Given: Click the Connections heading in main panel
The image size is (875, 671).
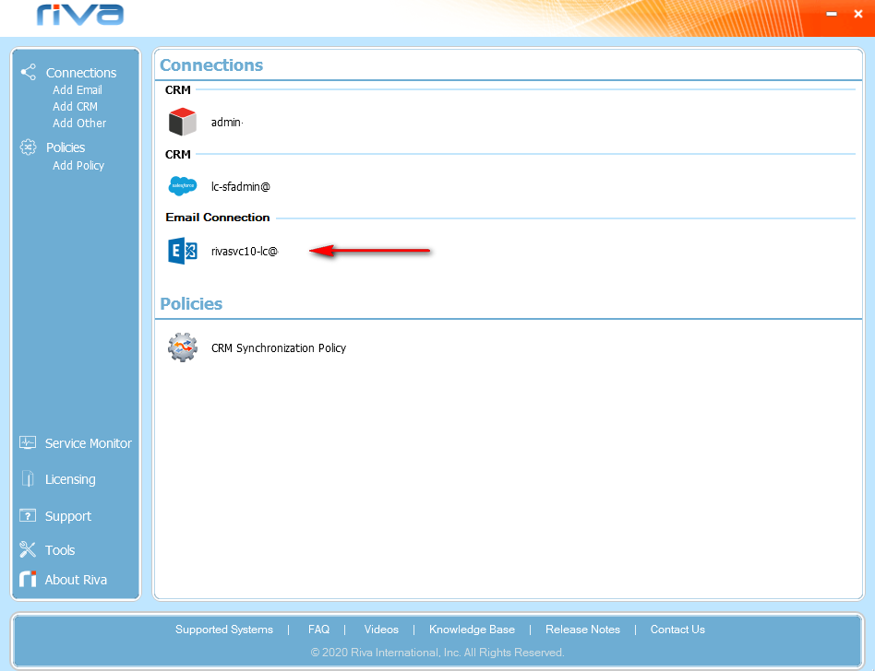Looking at the screenshot, I should pyautogui.click(x=211, y=65).
